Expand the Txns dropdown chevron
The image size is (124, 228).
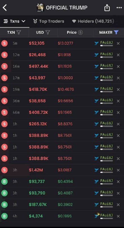click(24, 21)
